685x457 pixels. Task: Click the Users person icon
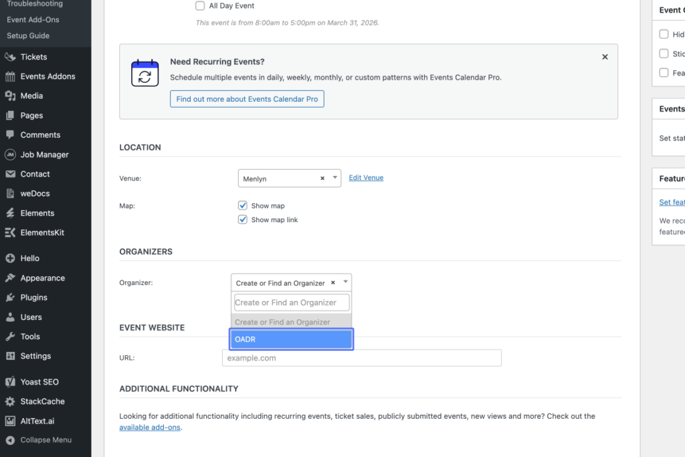pos(10,316)
